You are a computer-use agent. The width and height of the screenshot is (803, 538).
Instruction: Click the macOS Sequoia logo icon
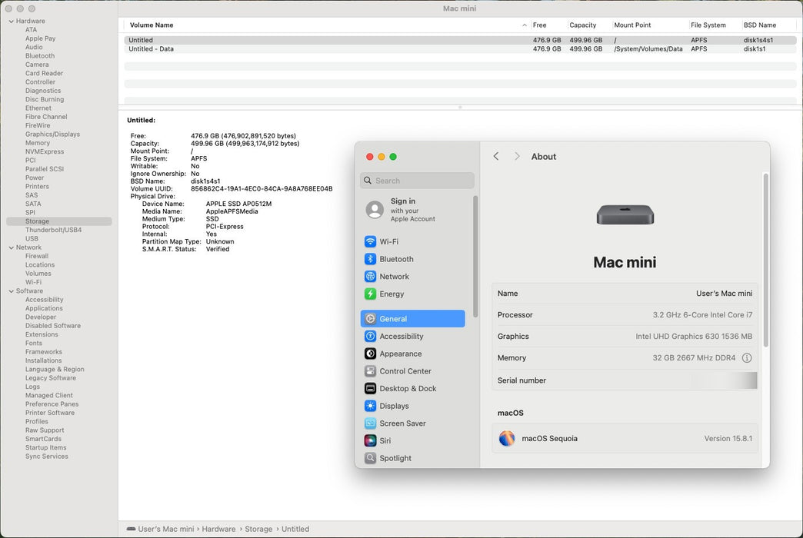[507, 438]
